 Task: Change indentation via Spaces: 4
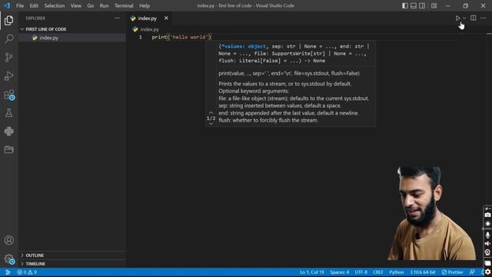tap(339, 272)
